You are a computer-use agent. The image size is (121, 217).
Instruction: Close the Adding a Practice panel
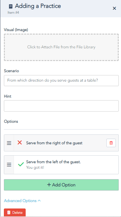pos(114,8)
